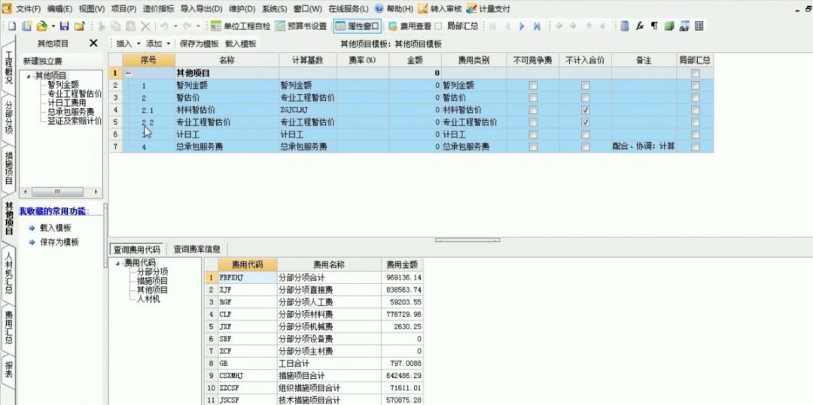Jump to the last record icon
The height and width of the screenshot is (405, 813).
[x=537, y=26]
